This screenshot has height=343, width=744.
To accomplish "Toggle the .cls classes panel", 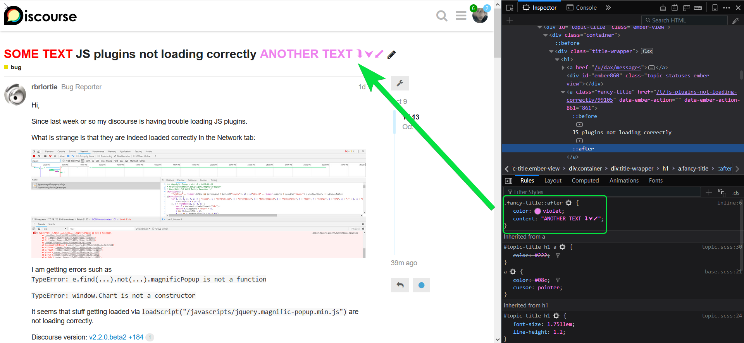I will click(735, 192).
